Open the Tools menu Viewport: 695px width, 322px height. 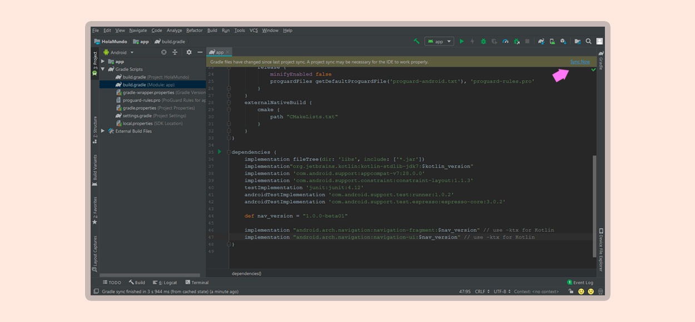click(240, 31)
